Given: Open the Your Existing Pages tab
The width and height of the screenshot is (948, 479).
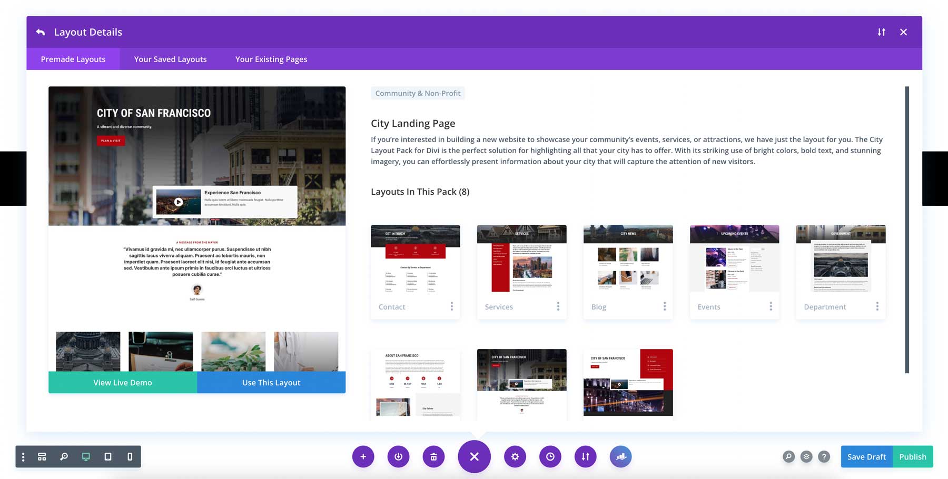Looking at the screenshot, I should coord(271,59).
